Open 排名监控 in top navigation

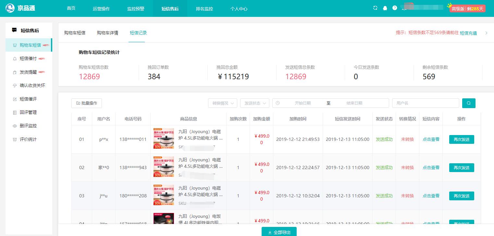(204, 8)
